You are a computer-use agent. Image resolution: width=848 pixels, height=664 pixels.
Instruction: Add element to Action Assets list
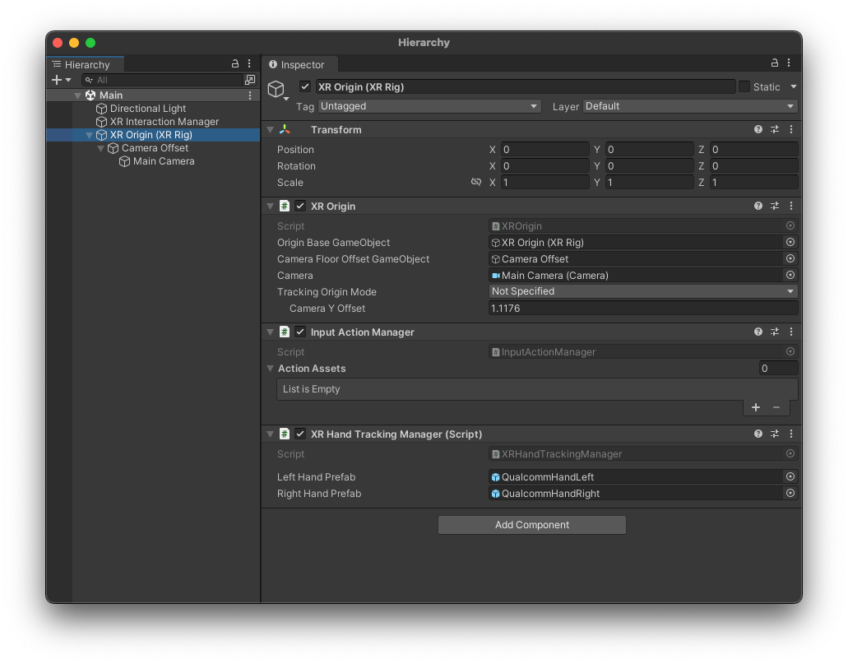[756, 407]
